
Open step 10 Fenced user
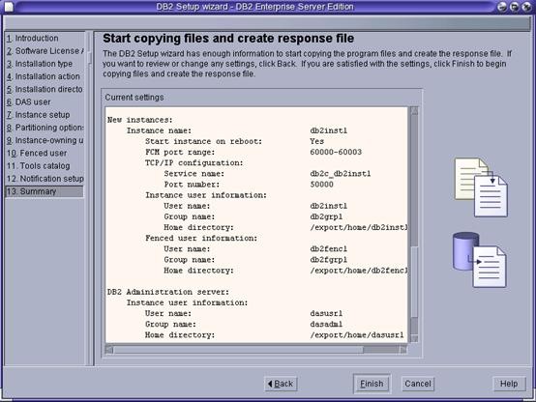pos(37,153)
